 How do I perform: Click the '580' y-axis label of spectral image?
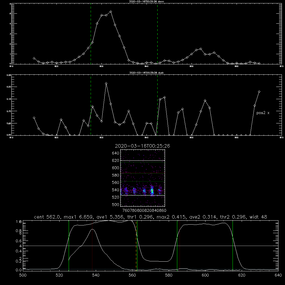[x=115, y=175]
